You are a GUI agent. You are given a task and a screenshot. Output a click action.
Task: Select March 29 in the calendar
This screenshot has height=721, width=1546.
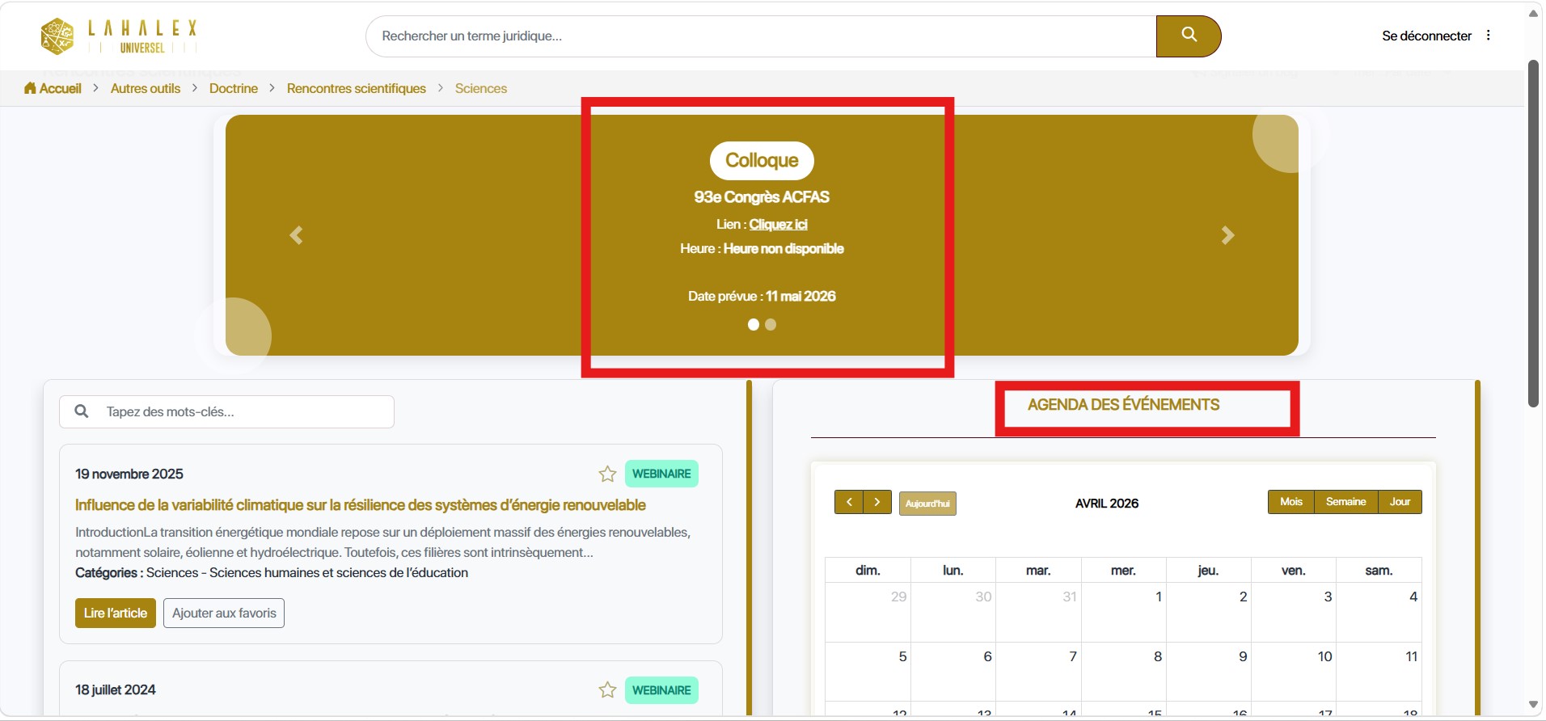click(x=868, y=613)
